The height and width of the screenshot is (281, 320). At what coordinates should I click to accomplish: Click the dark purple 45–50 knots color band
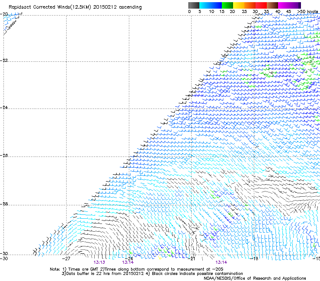click(295, 5)
